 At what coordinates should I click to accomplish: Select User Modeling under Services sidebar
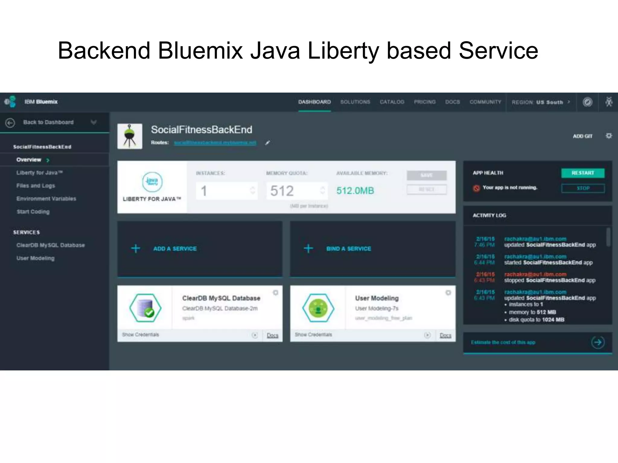[x=35, y=258]
